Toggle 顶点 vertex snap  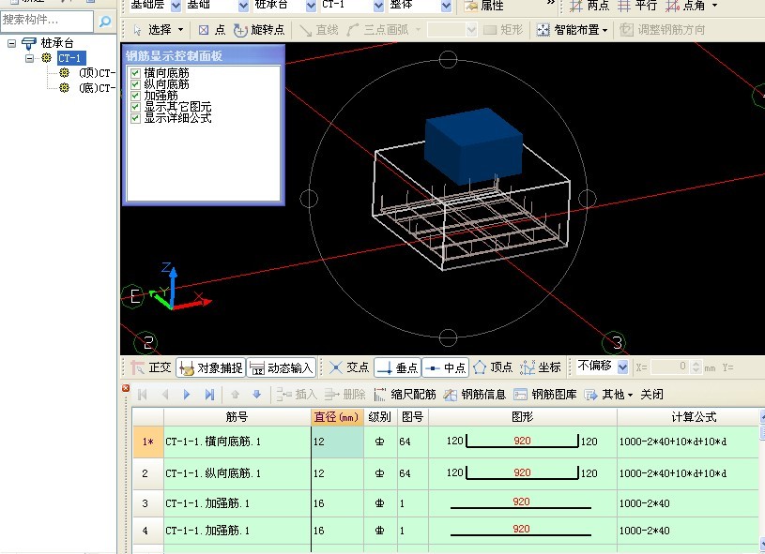click(x=493, y=367)
